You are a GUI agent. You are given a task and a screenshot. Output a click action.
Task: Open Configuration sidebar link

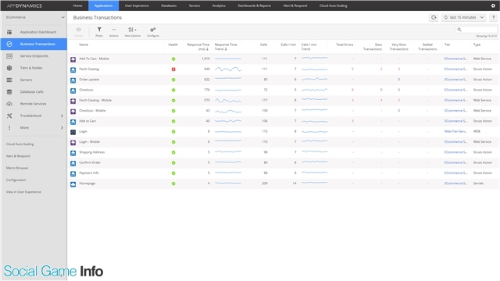click(16, 180)
